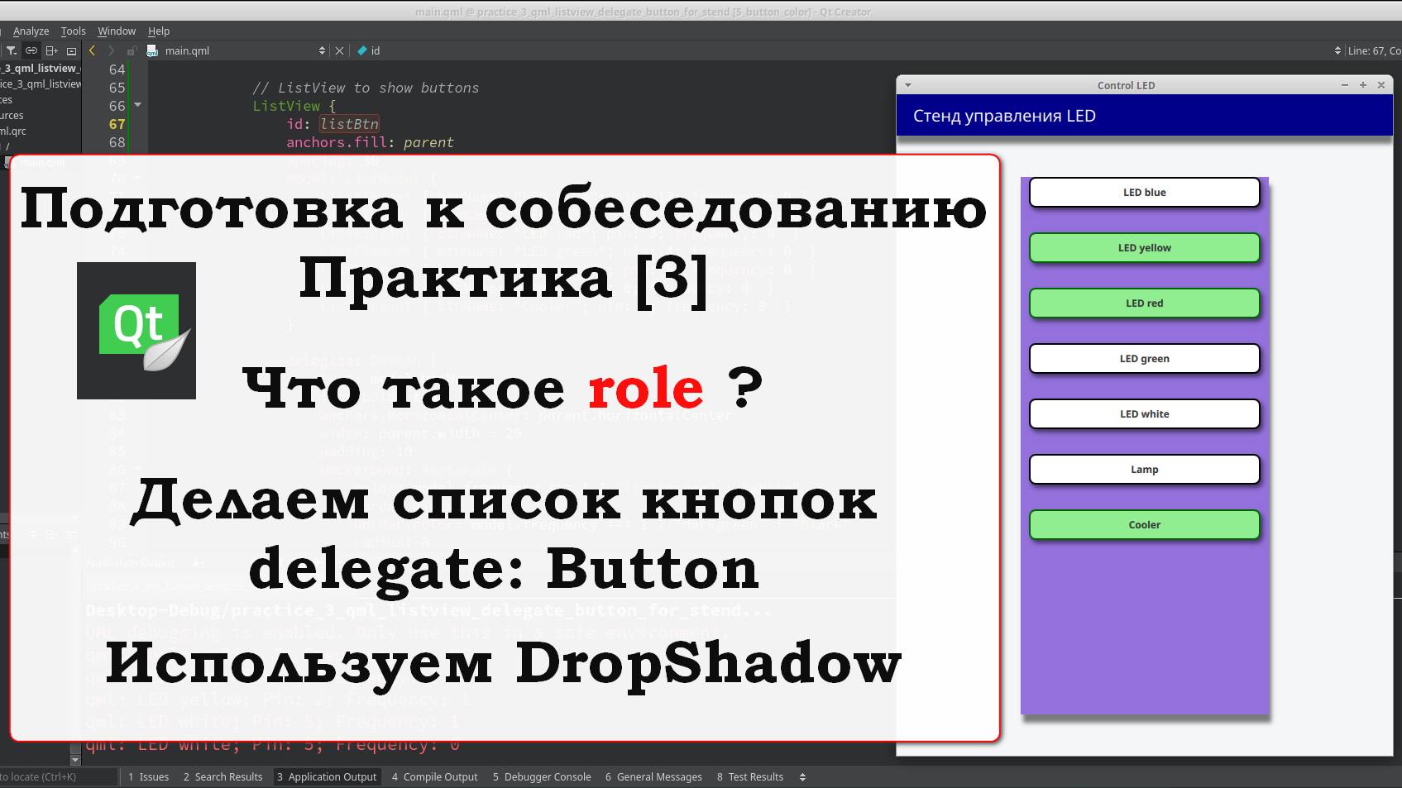
Task: Select main.qrc in project tree
Action: point(13,131)
